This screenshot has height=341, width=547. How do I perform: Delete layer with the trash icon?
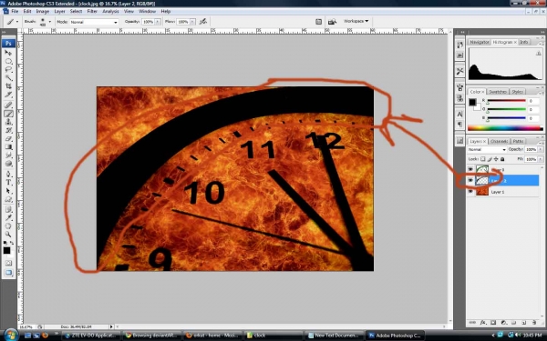[533, 323]
